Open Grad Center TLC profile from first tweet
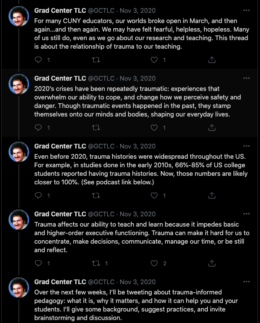Screen dimensions: 260x323 pos(60,10)
